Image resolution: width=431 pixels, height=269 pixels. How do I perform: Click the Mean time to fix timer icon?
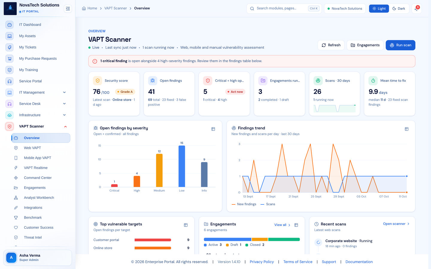(x=373, y=81)
